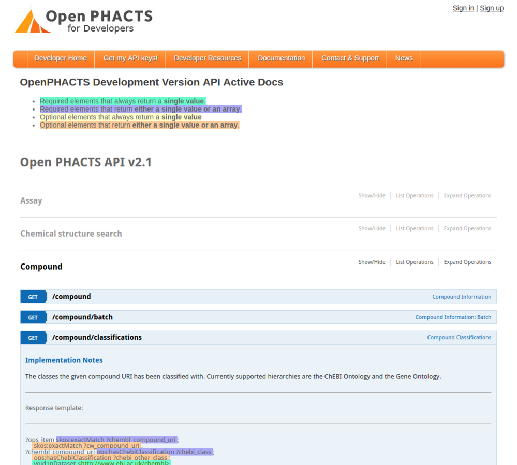The image size is (517, 465).
Task: Collapse the Compound section heading
Action: tap(41, 267)
